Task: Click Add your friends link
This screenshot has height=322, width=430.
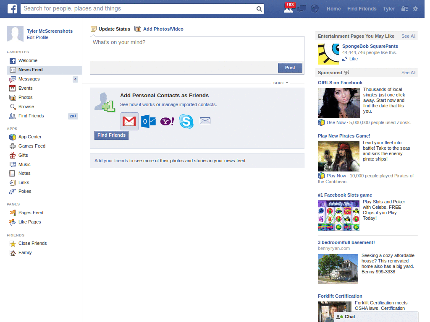Action: click(x=111, y=161)
